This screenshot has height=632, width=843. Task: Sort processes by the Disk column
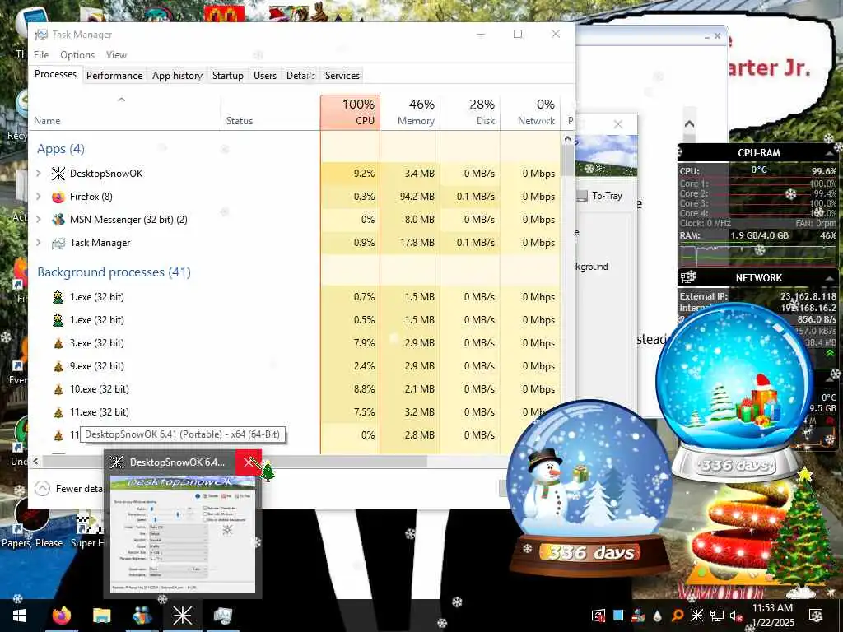(x=470, y=112)
